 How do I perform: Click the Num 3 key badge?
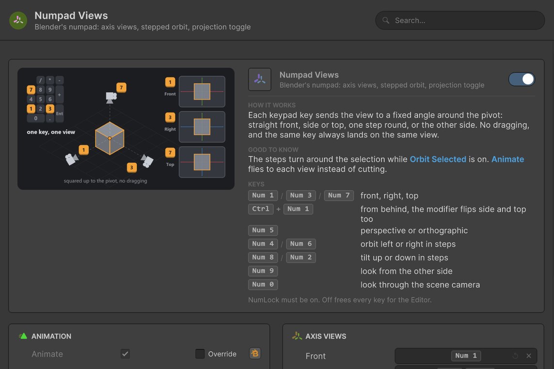(x=301, y=195)
